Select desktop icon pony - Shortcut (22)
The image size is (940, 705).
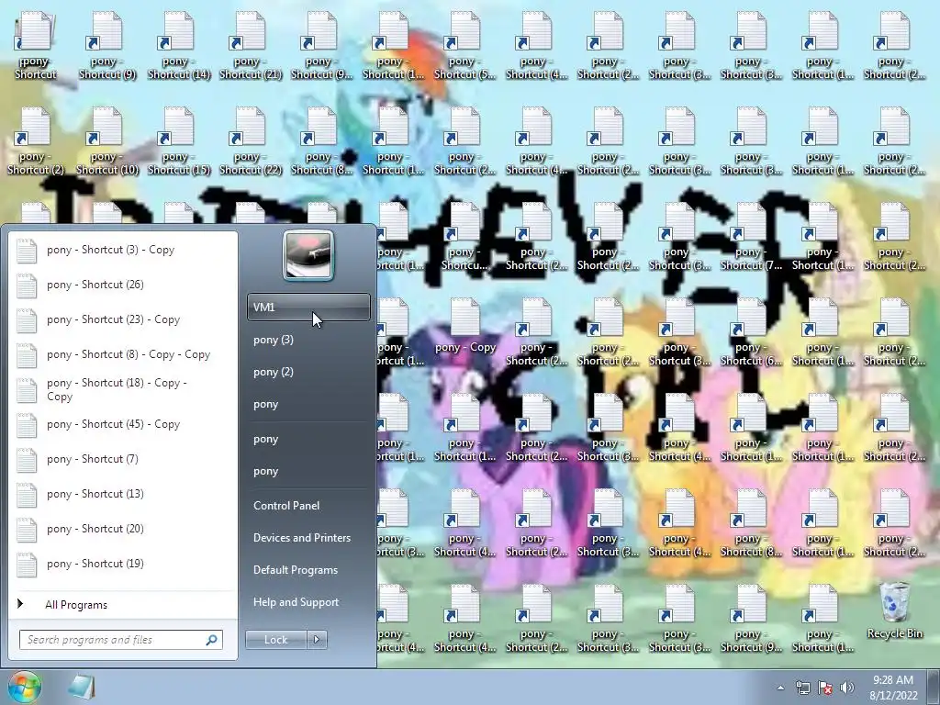251,142
